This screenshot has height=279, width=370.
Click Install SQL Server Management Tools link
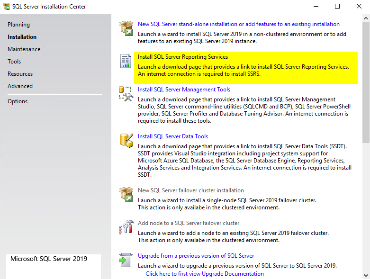tap(184, 90)
